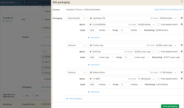Click the Crown caps item icon
Image resolution: width=184 pixels, height=108 pixels.
coord(91,45)
